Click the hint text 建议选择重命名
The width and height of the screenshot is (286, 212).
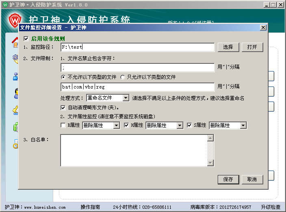tap(227, 98)
